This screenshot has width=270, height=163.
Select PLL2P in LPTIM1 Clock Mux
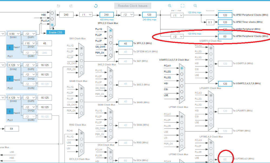coord(182,123)
